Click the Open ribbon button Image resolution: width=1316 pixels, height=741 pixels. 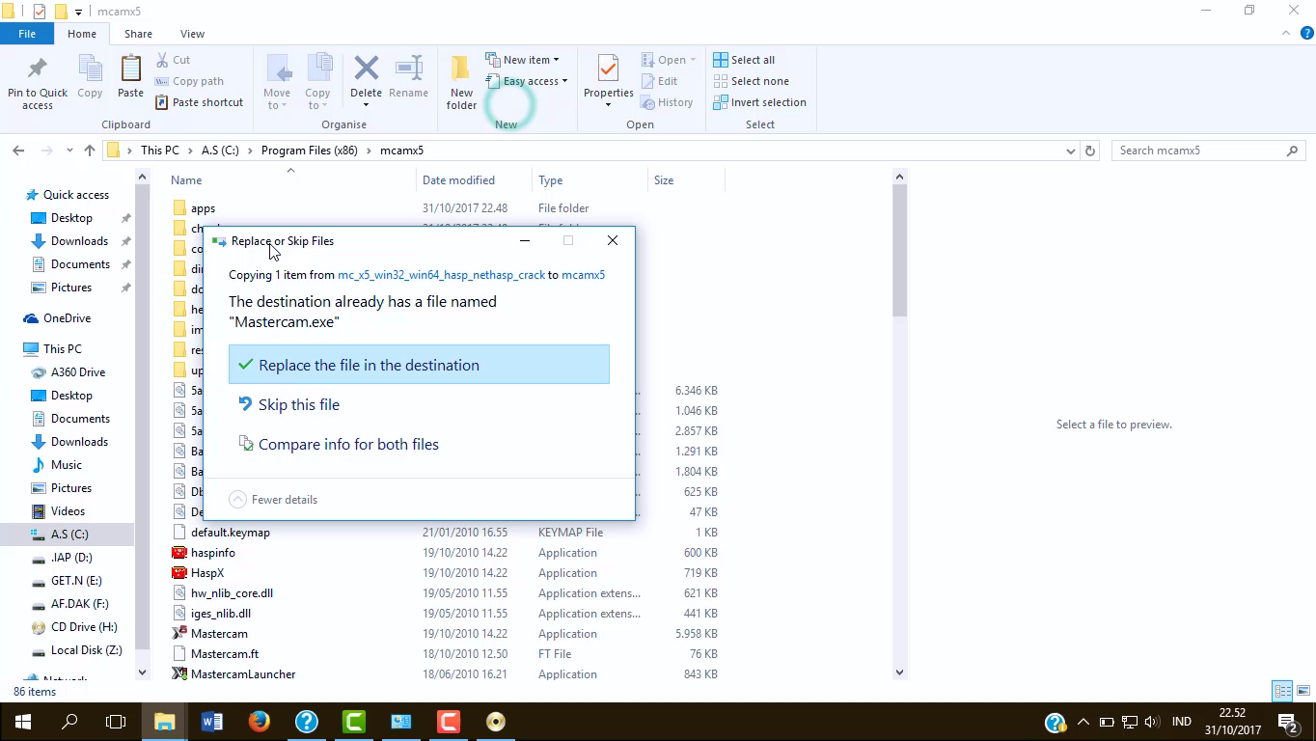click(670, 60)
